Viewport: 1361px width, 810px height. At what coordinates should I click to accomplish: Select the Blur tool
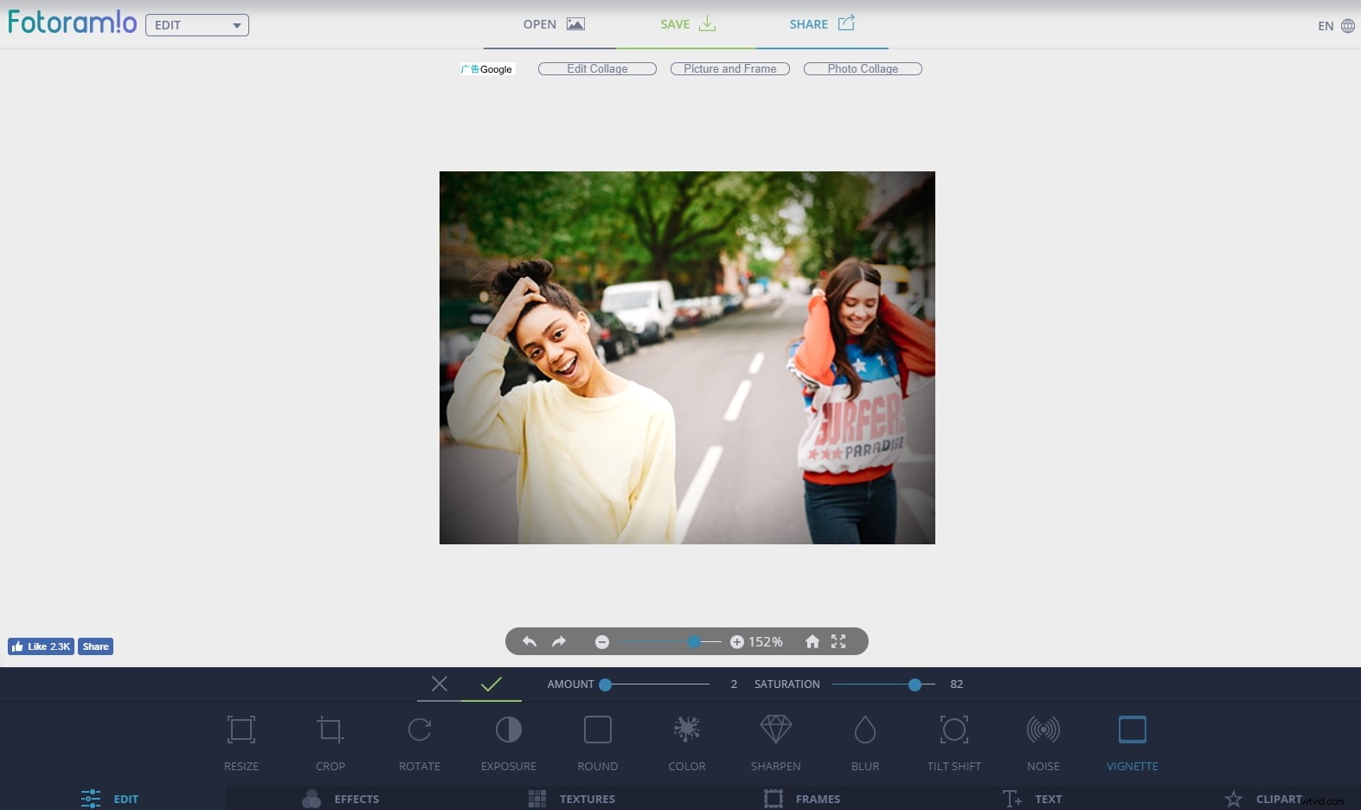[865, 742]
